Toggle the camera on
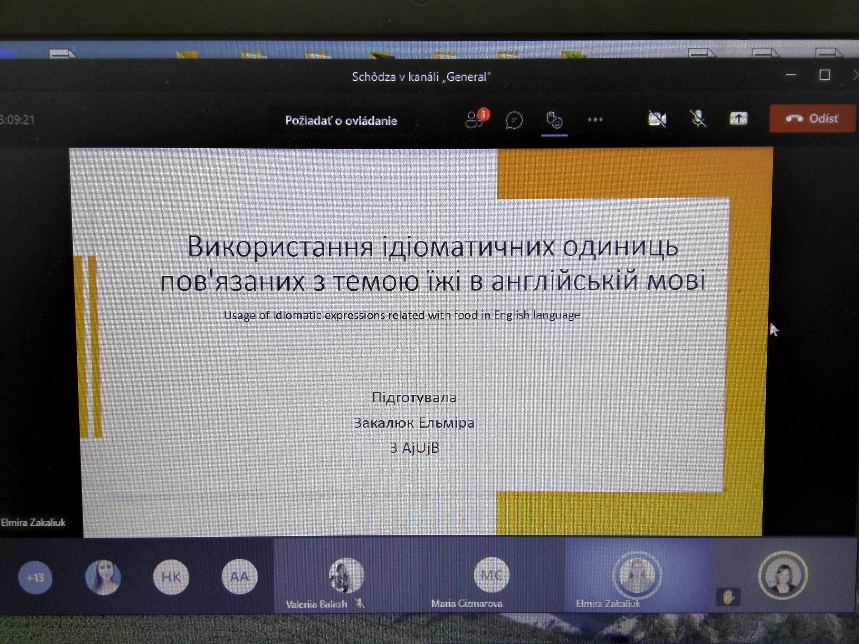 (657, 119)
